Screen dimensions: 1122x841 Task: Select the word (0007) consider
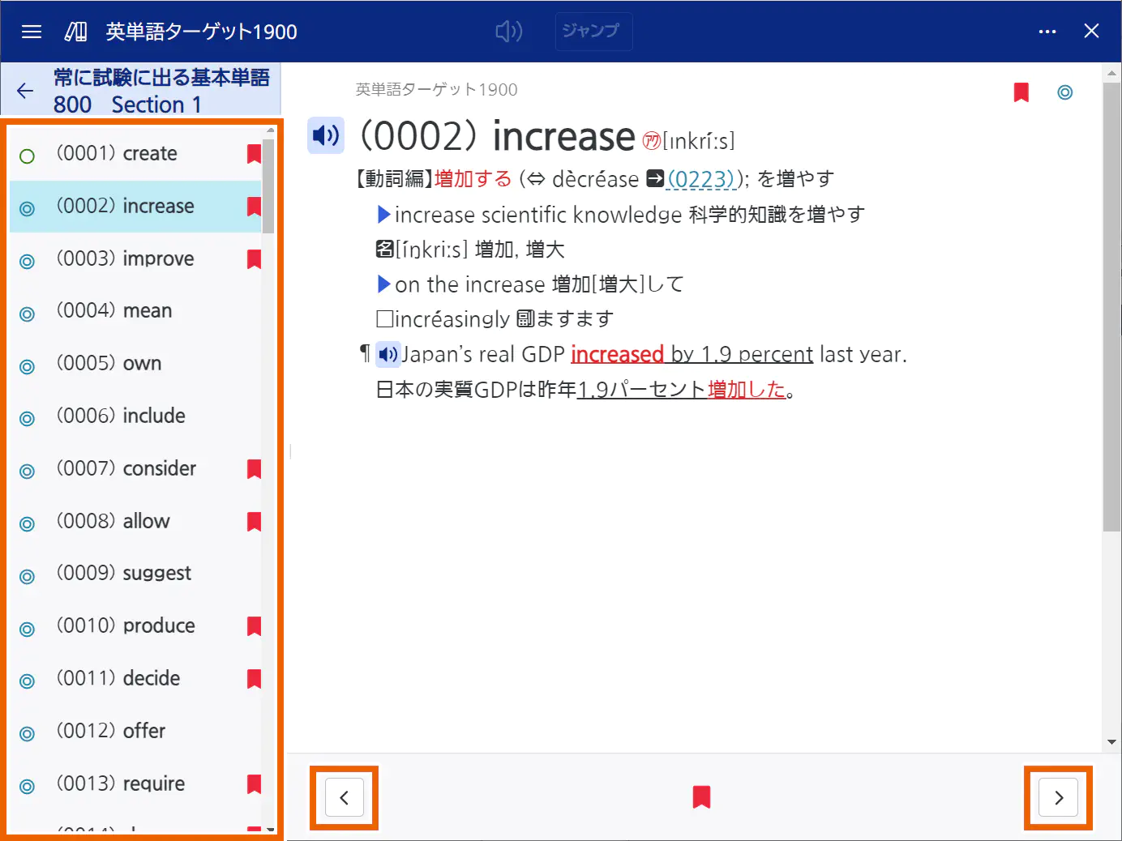126,469
